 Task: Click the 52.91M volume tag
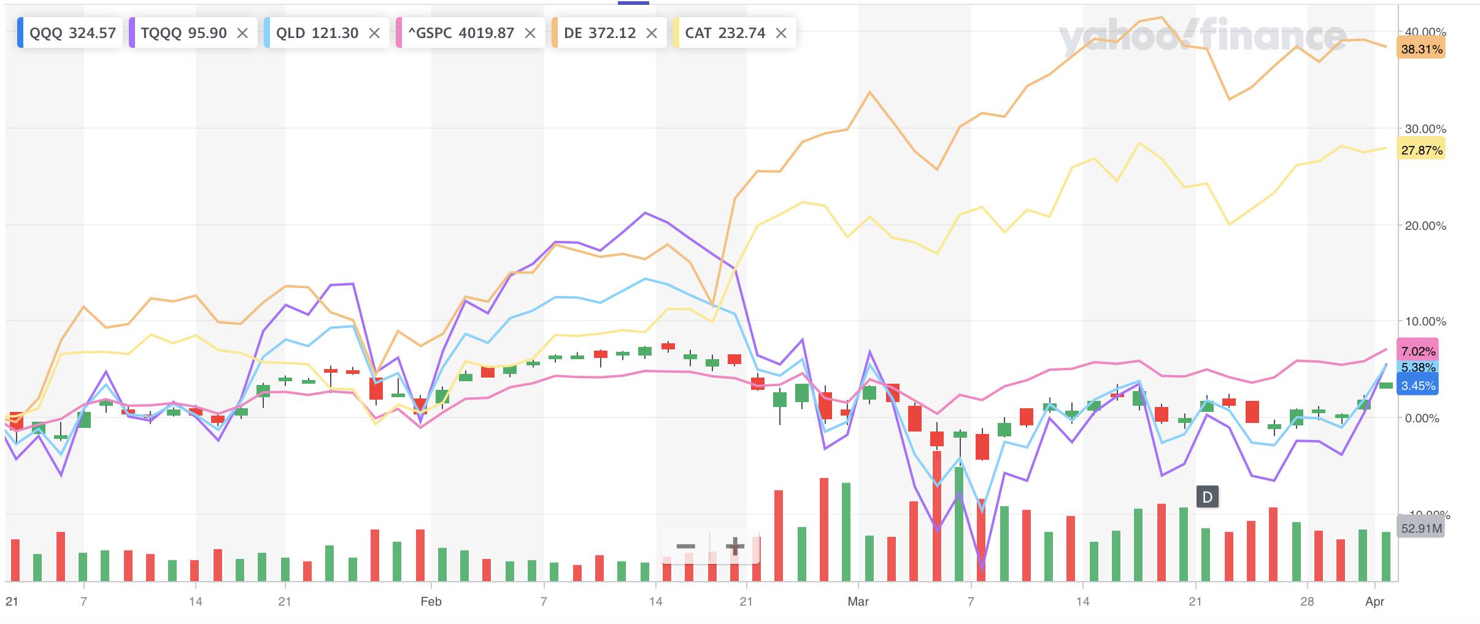(x=1421, y=528)
